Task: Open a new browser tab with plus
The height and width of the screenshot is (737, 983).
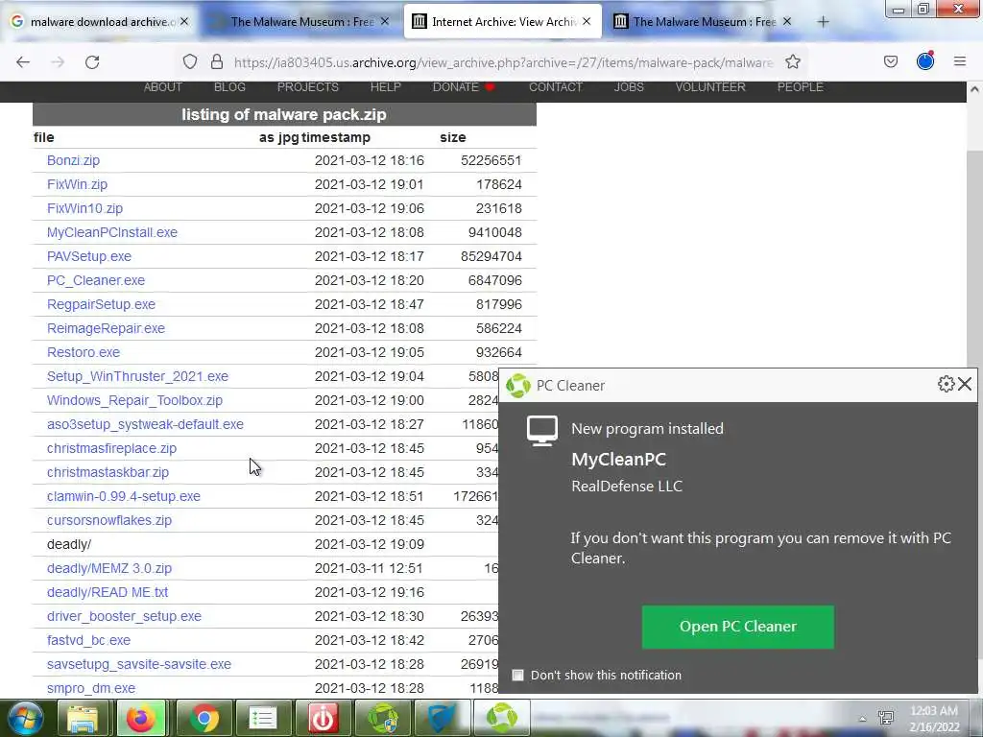Action: pyautogui.click(x=823, y=22)
